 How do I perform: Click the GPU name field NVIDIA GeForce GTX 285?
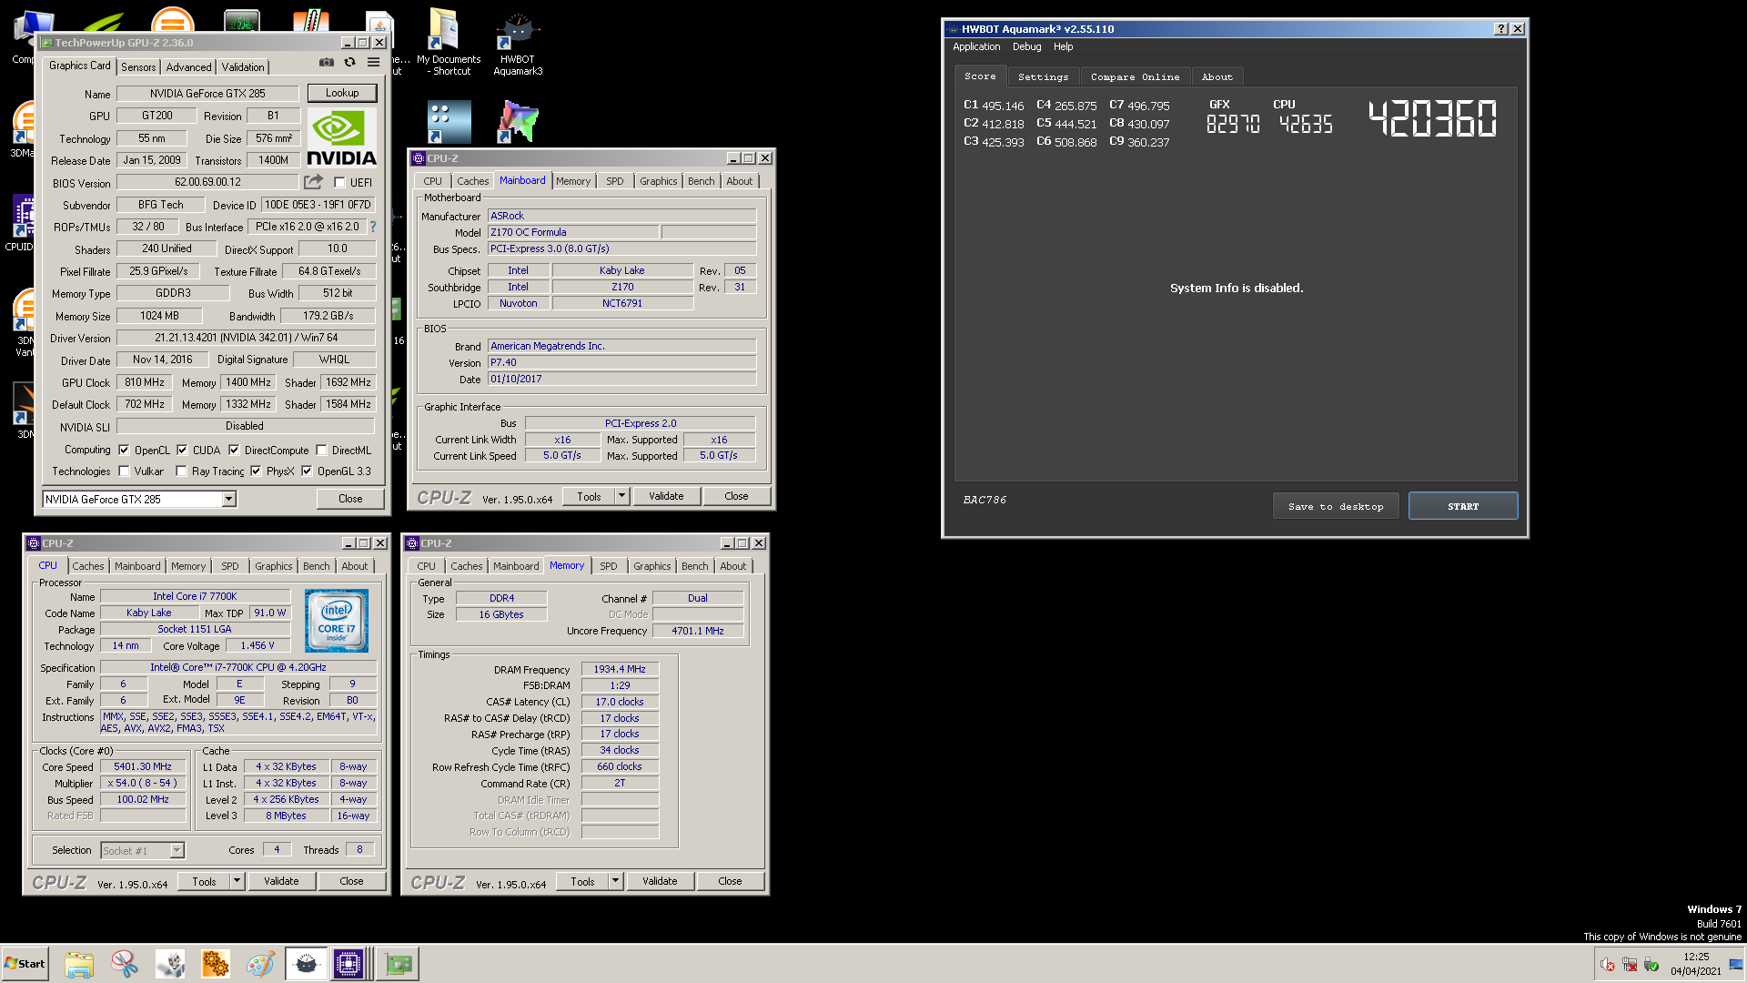pyautogui.click(x=207, y=94)
